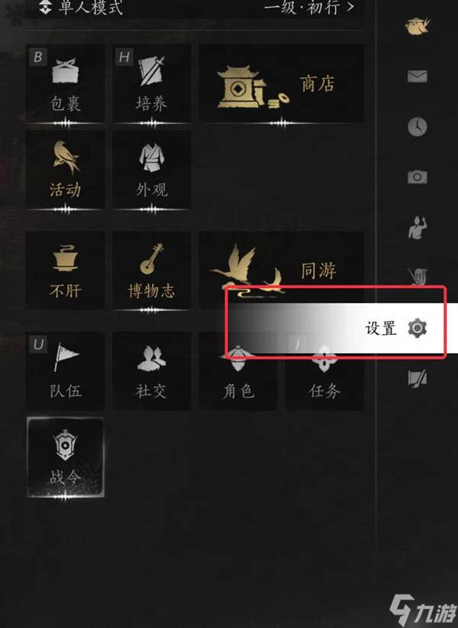The height and width of the screenshot is (628, 458).
Task: Click the clock sidebar icon
Action: click(418, 127)
